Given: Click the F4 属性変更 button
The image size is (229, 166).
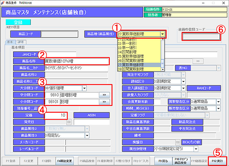Looking at the screenshot, I should 65,161.
